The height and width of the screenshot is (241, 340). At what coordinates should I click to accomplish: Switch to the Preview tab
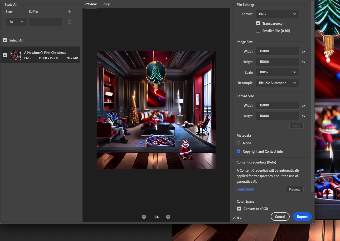coord(90,4)
